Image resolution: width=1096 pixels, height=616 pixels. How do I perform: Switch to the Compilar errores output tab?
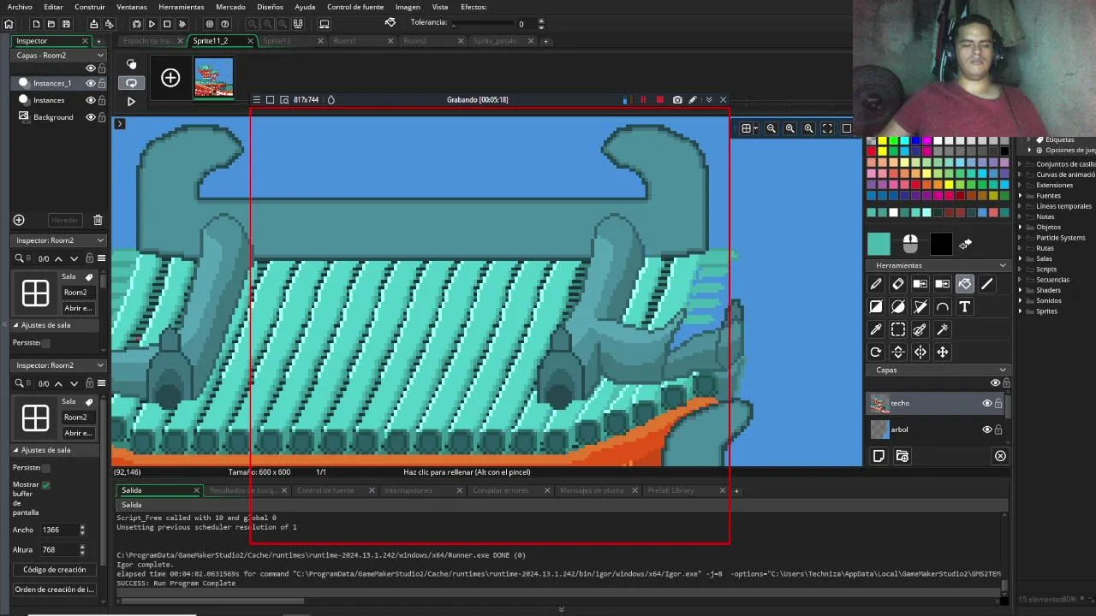point(501,490)
